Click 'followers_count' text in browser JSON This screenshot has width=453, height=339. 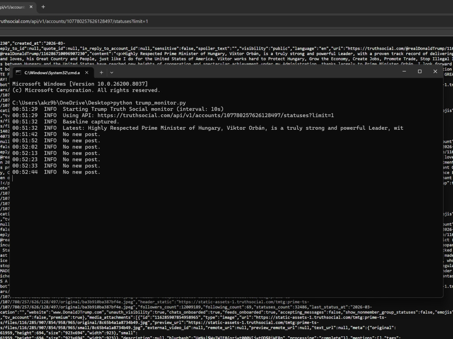point(158,307)
